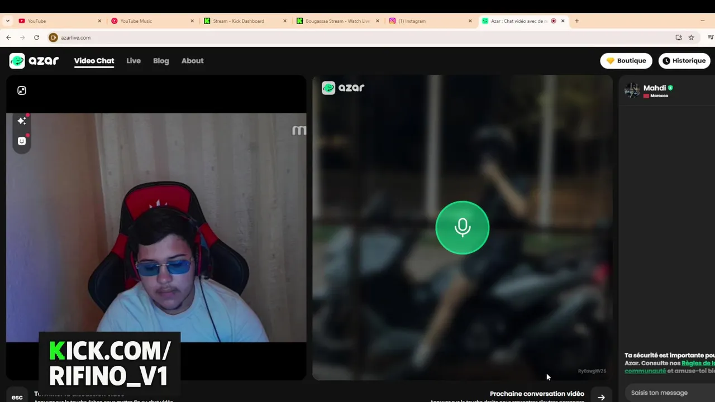Viewport: 715px width, 402px height.
Task: Click the site info icon in address bar
Action: (x=53, y=37)
